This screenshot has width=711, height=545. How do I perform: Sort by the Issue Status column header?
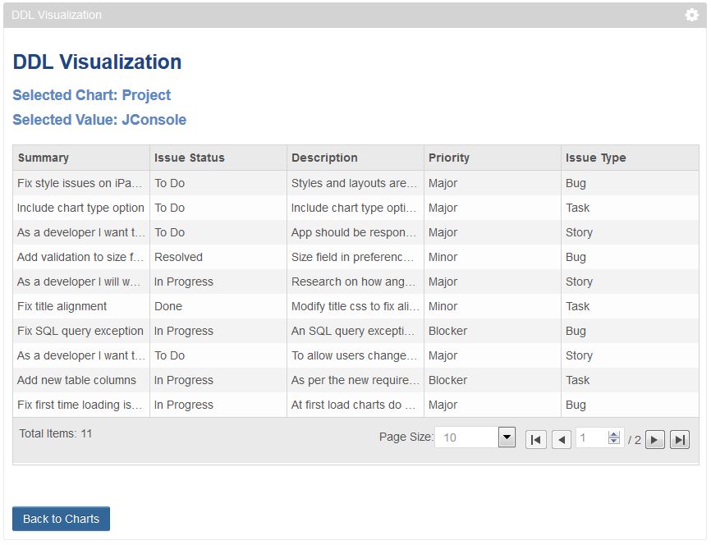(x=190, y=158)
